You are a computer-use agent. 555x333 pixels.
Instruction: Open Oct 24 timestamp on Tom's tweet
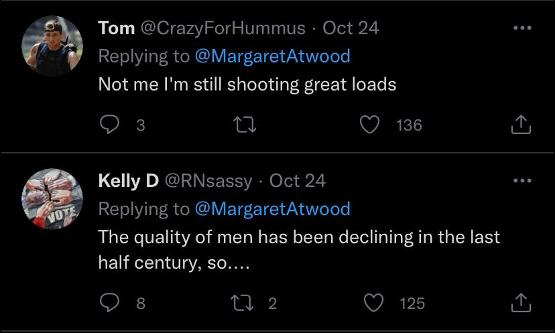coord(351,28)
